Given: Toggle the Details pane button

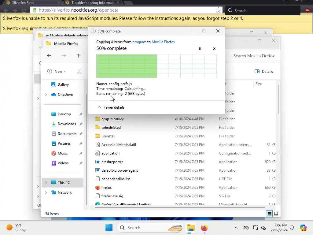Looking at the screenshot, I should 263,71.
